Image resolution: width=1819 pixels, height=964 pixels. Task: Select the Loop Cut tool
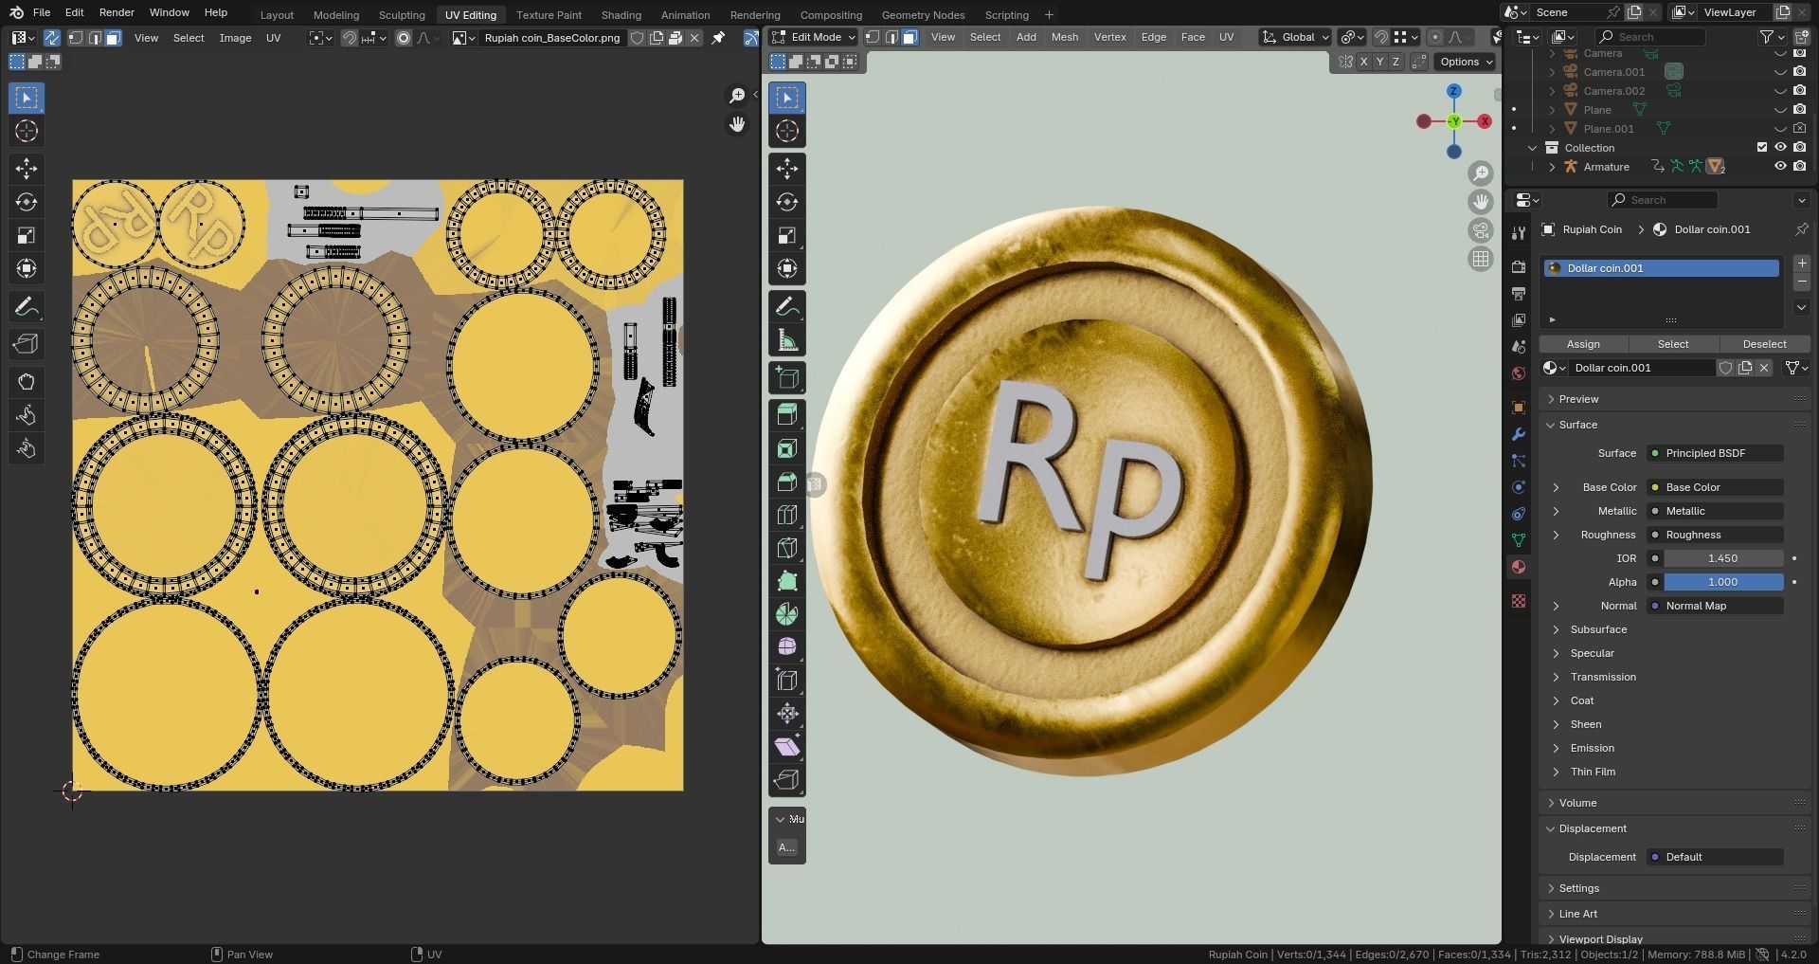pyautogui.click(x=787, y=515)
